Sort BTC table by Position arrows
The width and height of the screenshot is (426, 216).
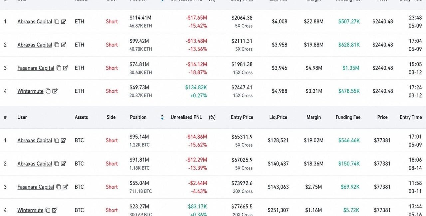point(162,117)
